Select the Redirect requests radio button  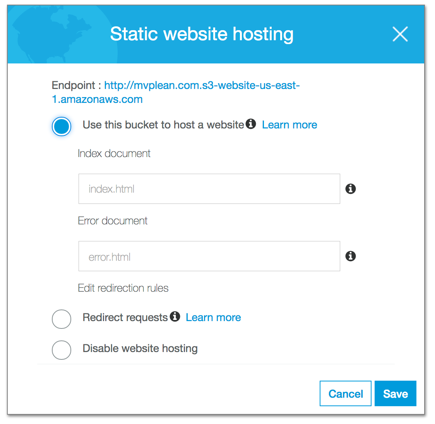(62, 319)
